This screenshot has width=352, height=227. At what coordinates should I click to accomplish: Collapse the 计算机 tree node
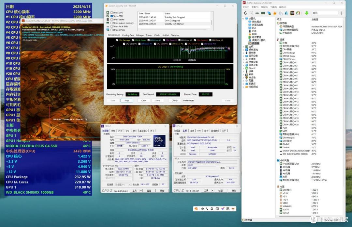point(243,19)
